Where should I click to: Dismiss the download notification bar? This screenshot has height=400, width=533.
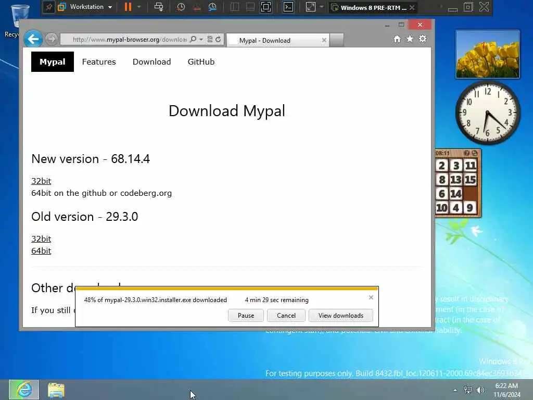(x=371, y=297)
